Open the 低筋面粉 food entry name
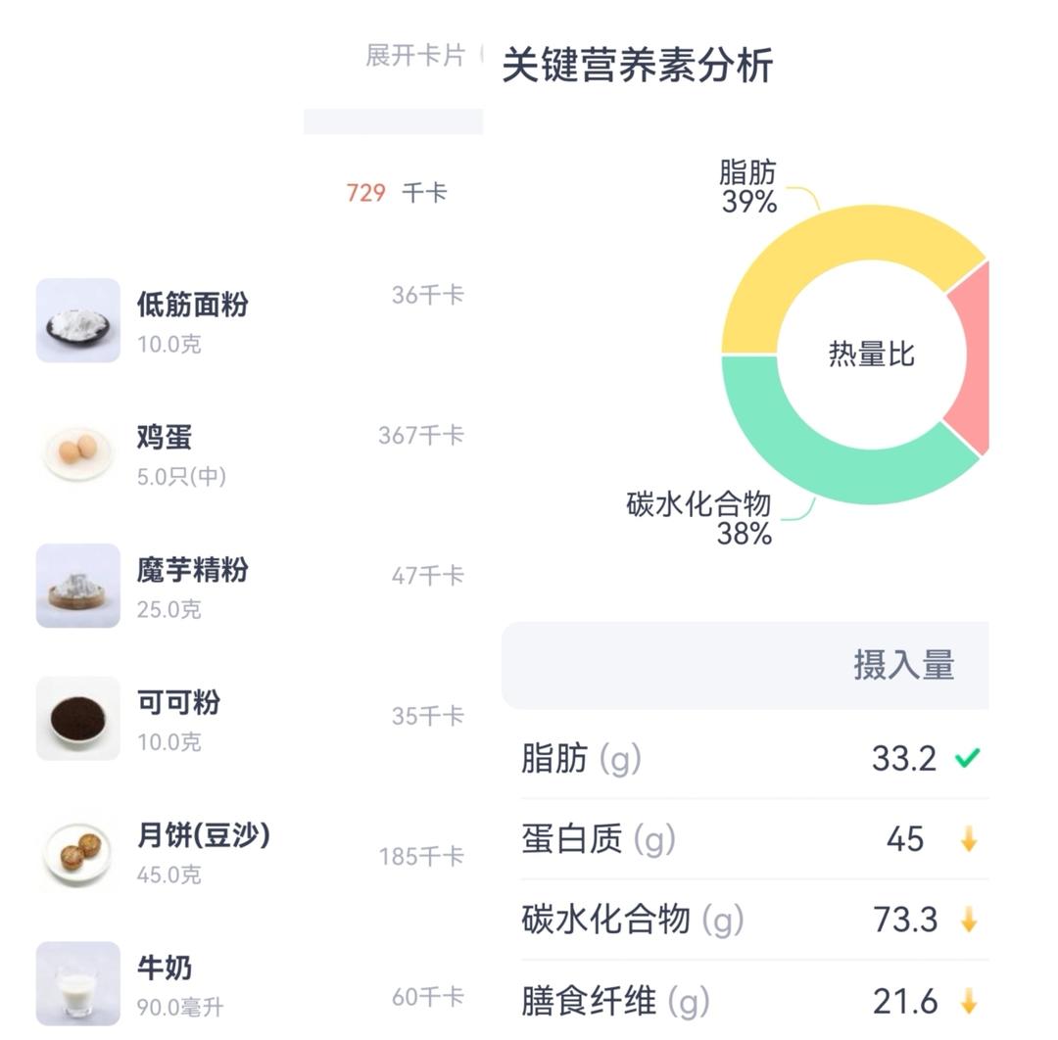The height and width of the screenshot is (1040, 1058). tap(192, 305)
